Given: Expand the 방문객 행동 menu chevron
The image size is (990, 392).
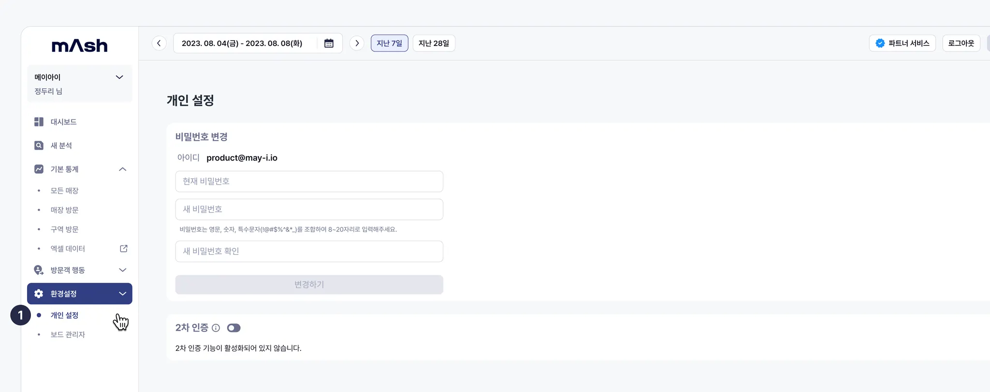Looking at the screenshot, I should tap(123, 270).
